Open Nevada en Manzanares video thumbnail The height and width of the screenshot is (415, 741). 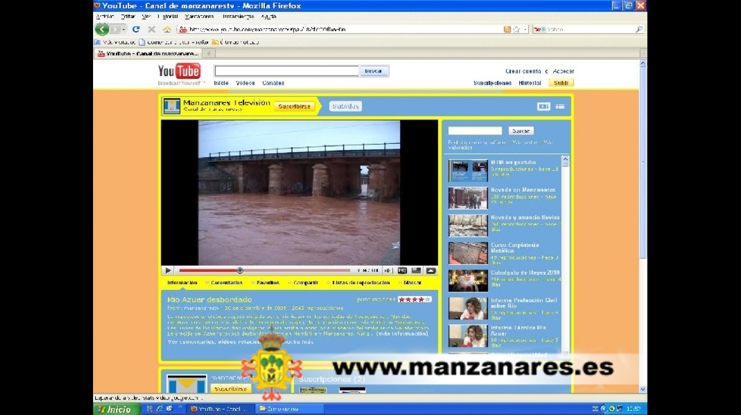click(x=468, y=198)
